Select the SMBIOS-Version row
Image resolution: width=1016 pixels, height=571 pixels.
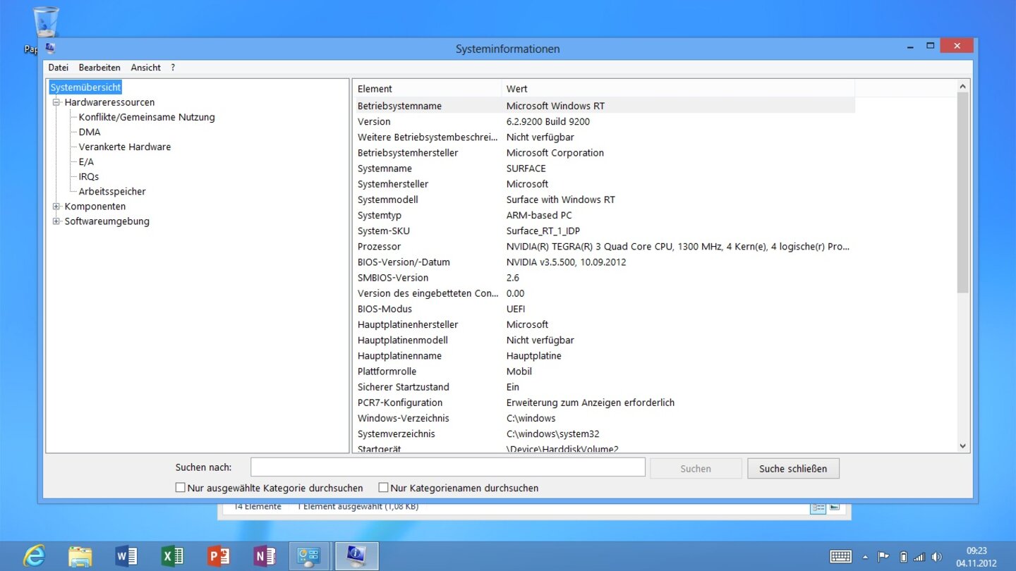click(x=604, y=278)
